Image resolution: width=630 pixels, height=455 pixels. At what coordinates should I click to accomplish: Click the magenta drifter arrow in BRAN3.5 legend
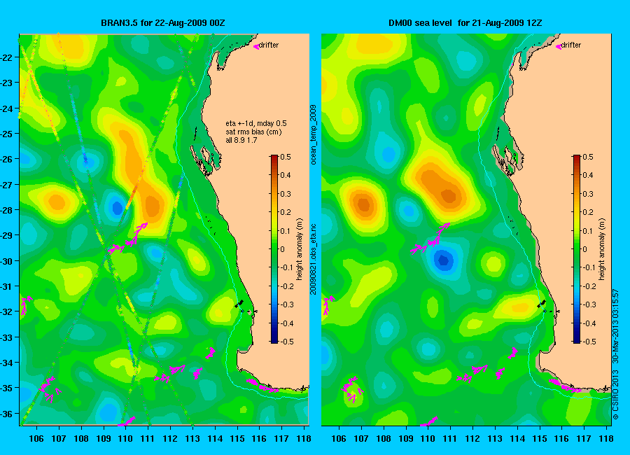(x=256, y=47)
